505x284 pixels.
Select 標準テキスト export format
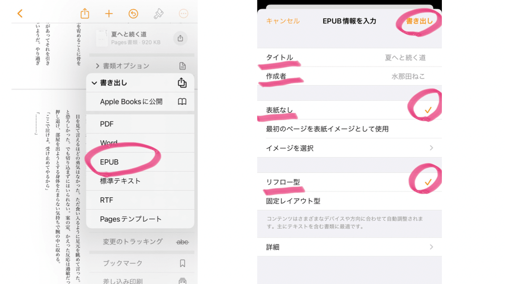click(x=140, y=181)
